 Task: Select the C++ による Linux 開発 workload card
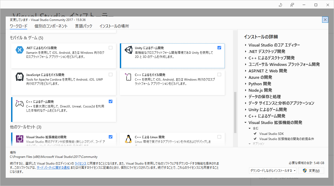(x=172, y=139)
